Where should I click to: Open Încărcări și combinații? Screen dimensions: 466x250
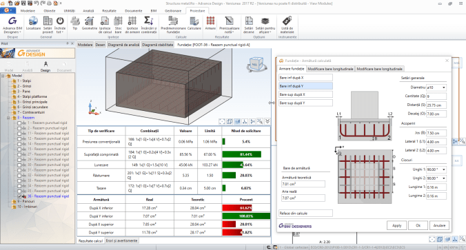pos(149,25)
